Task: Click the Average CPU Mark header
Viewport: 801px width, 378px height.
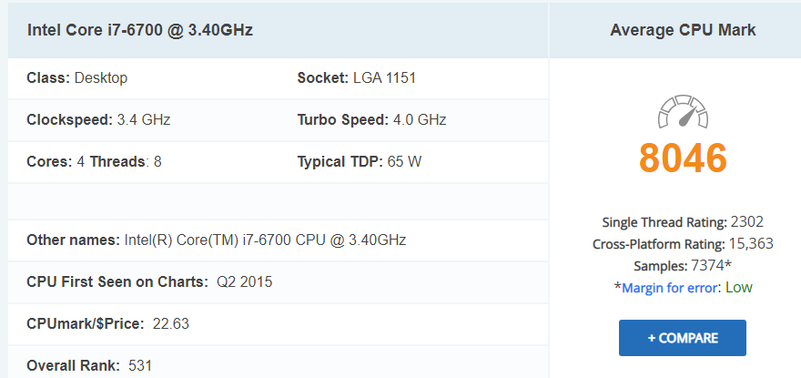Action: [x=683, y=30]
